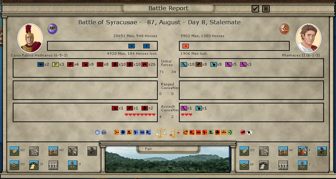Click the red round horse icon

243,132
